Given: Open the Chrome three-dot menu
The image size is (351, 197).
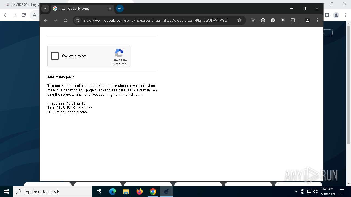Looking at the screenshot, I should point(317,20).
